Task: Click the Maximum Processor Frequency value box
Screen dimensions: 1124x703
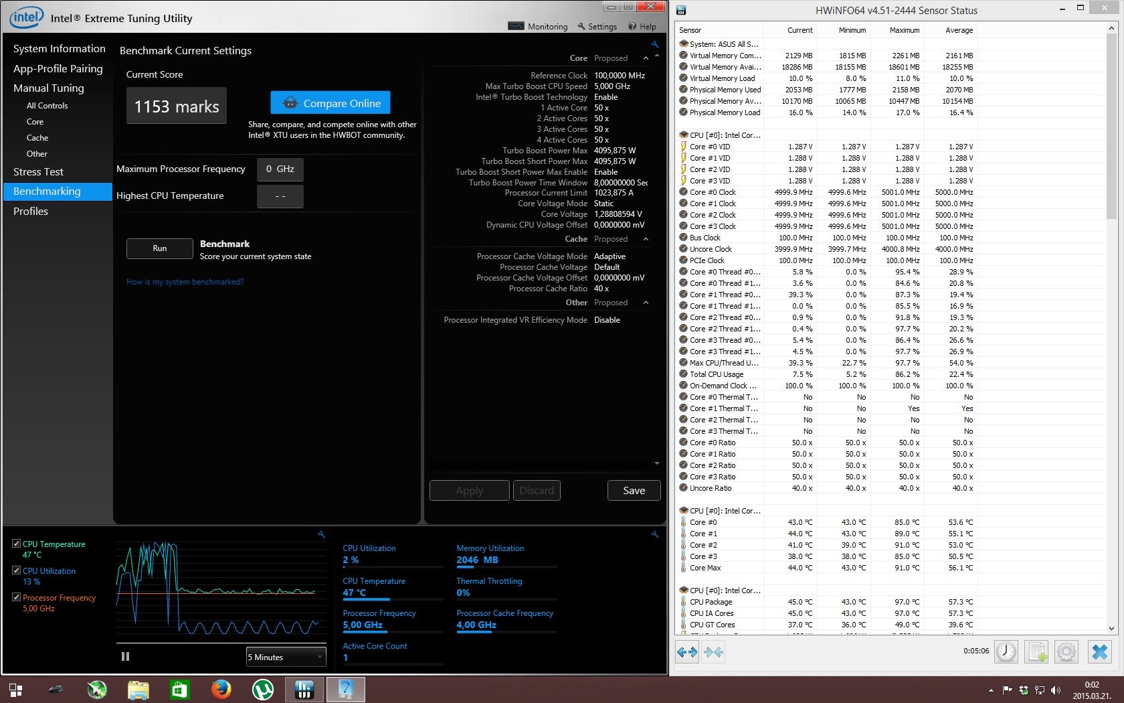Action: pos(280,169)
